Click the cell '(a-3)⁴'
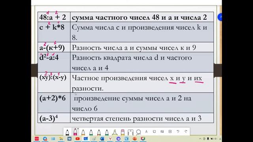Viewport: 253px width, 142px height. coord(54,118)
